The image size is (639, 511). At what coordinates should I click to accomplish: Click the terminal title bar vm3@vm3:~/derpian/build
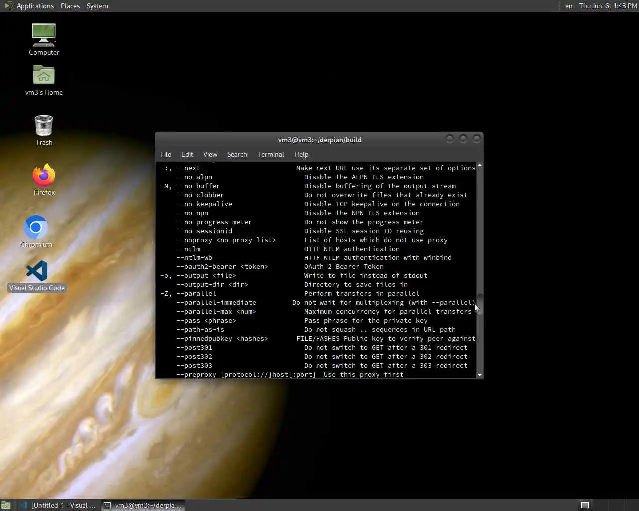click(319, 140)
